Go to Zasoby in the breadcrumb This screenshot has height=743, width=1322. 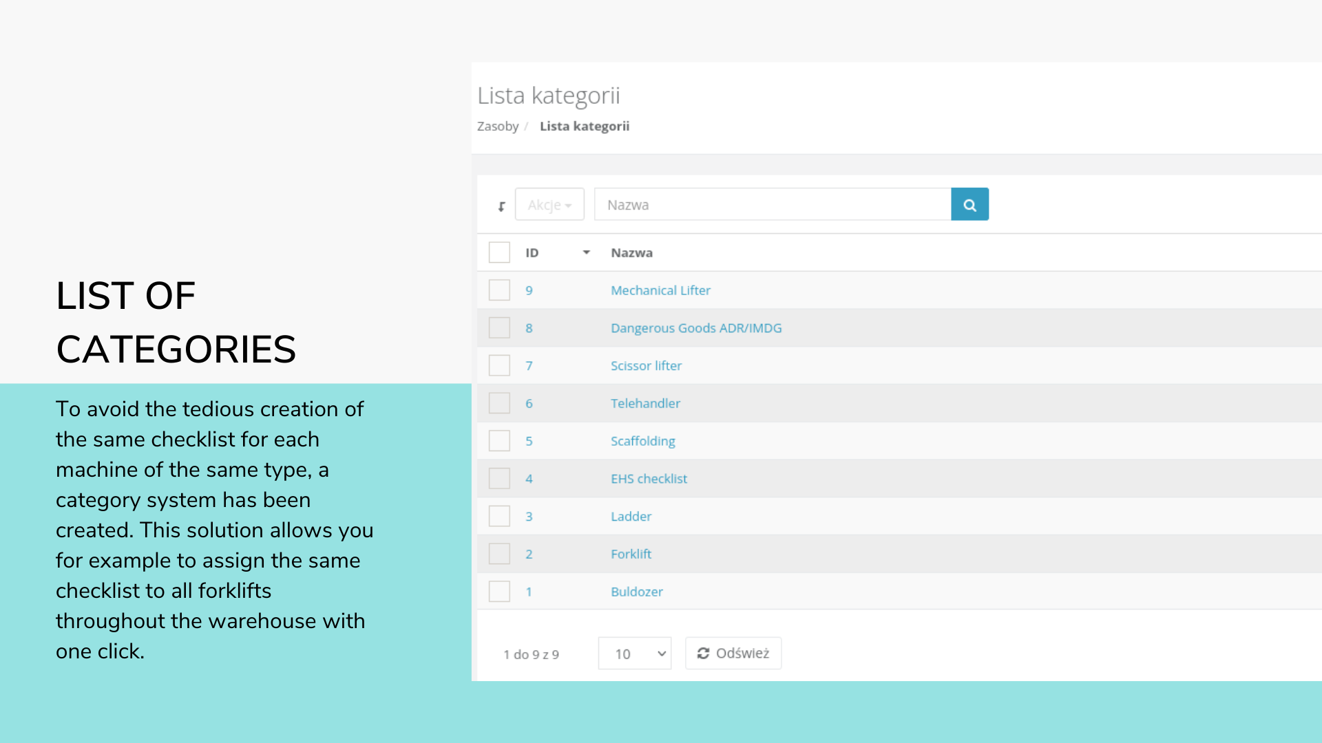click(497, 127)
